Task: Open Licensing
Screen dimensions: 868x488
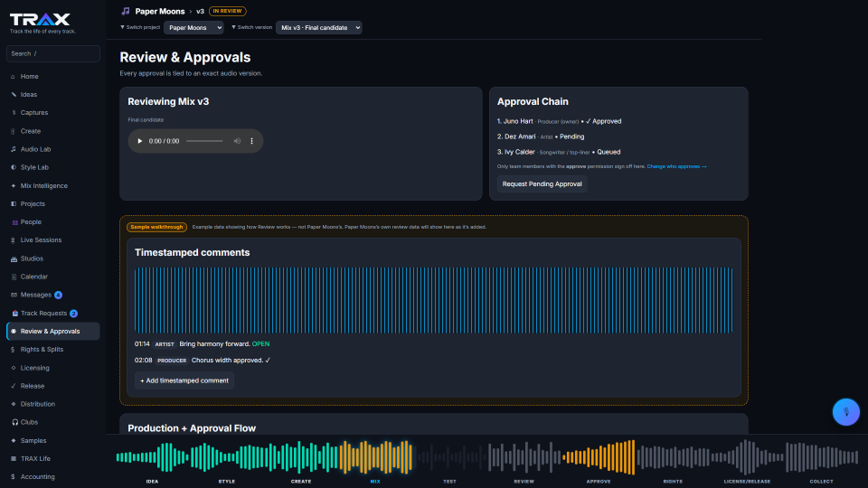Action: pyautogui.click(x=35, y=368)
